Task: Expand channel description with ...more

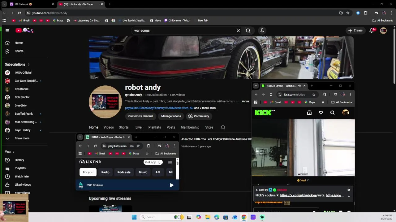Action: [x=244, y=101]
